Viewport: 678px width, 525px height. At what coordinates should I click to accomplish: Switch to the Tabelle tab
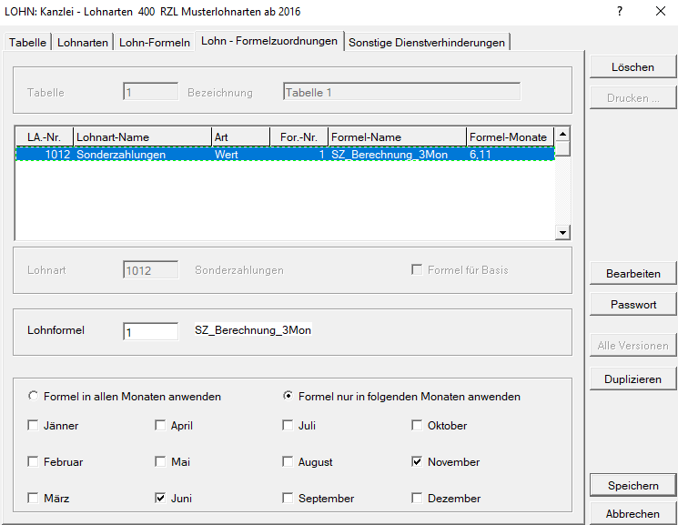(x=27, y=43)
